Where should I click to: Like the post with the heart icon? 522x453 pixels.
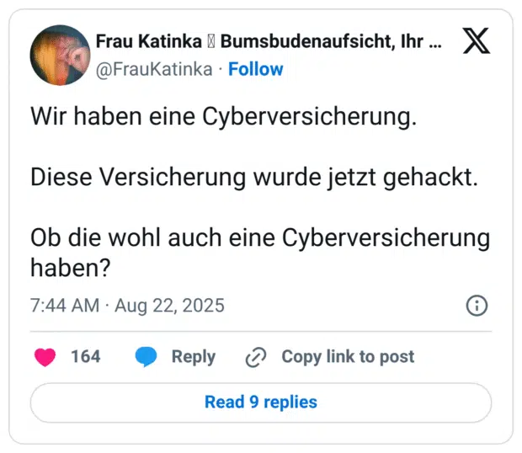point(45,357)
